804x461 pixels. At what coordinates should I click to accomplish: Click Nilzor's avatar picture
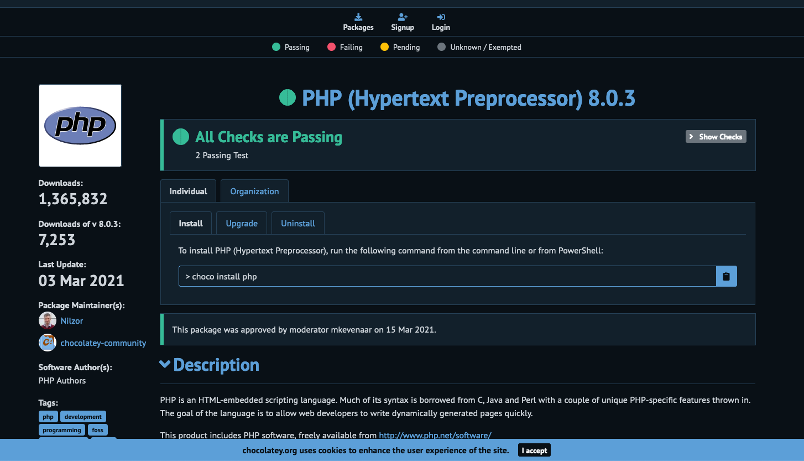48,321
